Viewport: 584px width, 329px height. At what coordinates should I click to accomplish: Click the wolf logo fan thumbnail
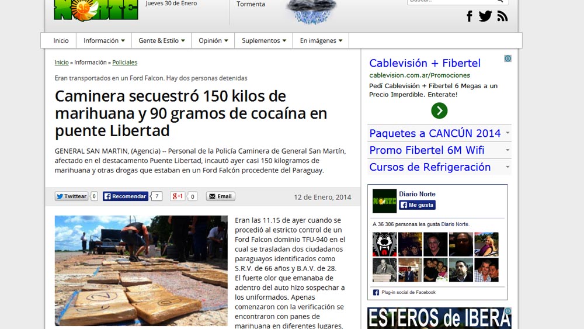(x=384, y=244)
